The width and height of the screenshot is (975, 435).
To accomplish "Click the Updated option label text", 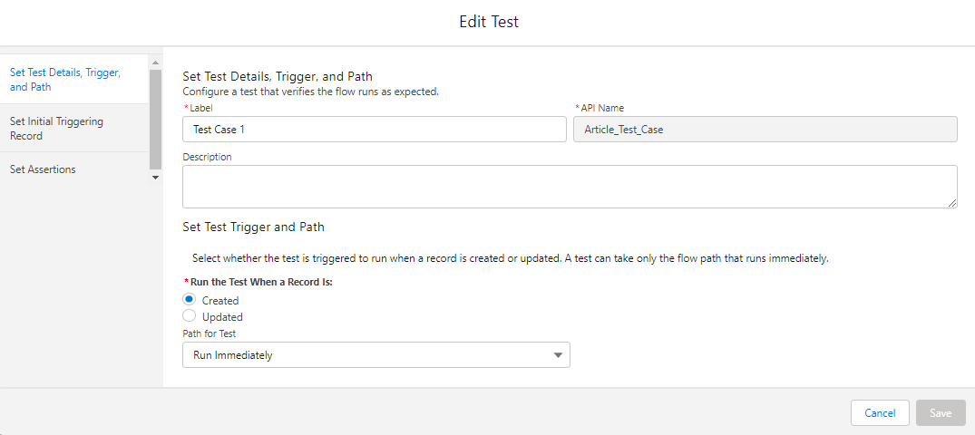I will (x=222, y=317).
